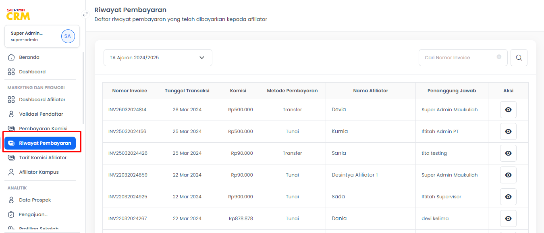Click eye icon for Desintya Afiliator 1 row
Image resolution: width=544 pixels, height=233 pixels.
508,175
